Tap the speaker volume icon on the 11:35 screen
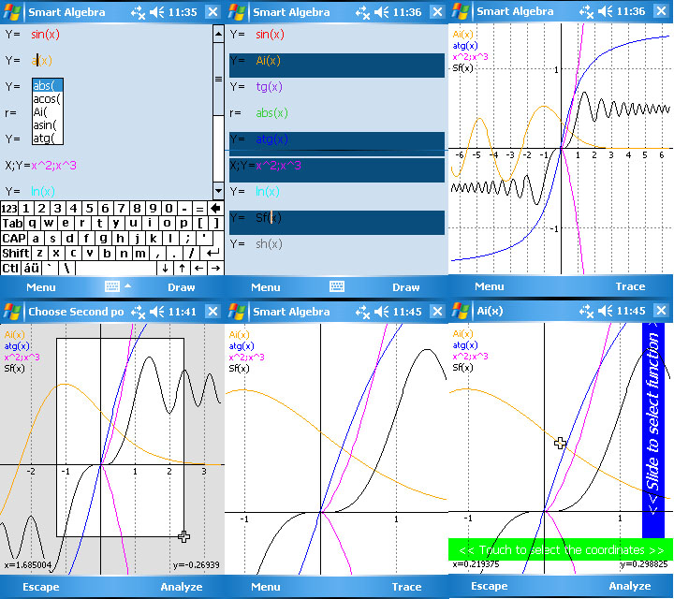Screen dimensions: 674x599 point(157,12)
